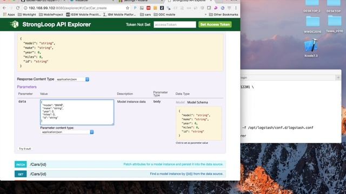Open the Parameter content type dropdown

tap(67, 132)
